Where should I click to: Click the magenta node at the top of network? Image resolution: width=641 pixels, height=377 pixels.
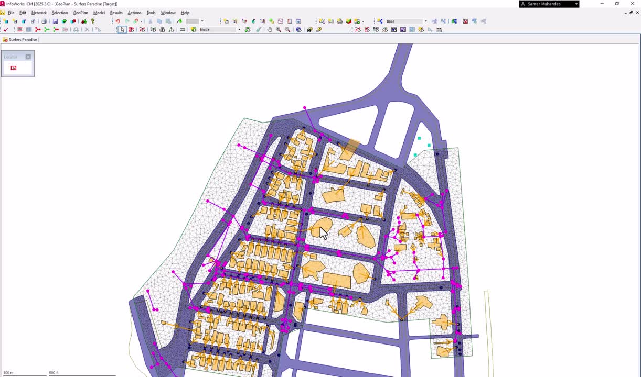(305, 108)
